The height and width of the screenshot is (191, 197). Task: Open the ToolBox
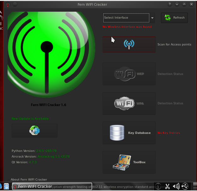point(129,162)
